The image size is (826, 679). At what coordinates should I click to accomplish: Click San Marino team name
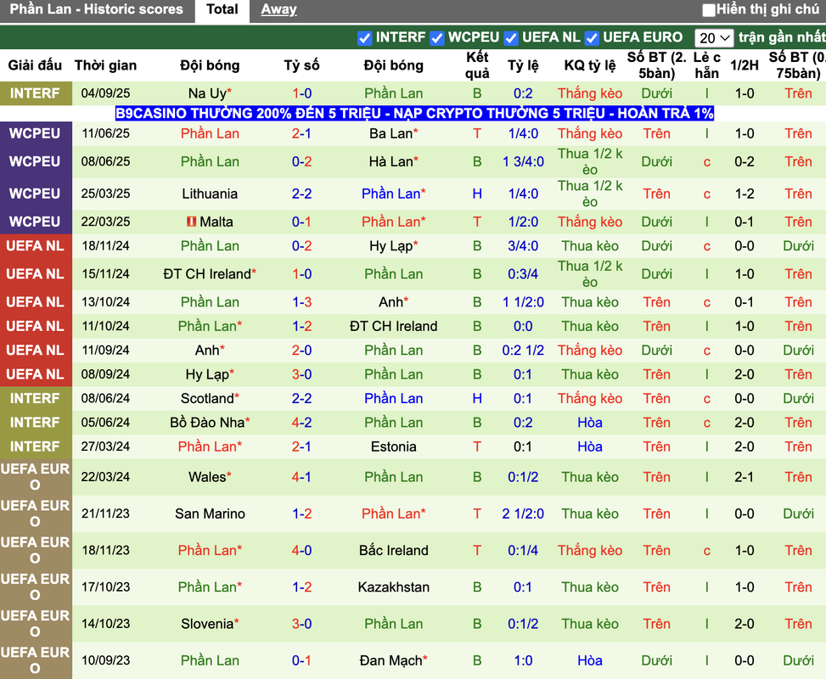[210, 513]
